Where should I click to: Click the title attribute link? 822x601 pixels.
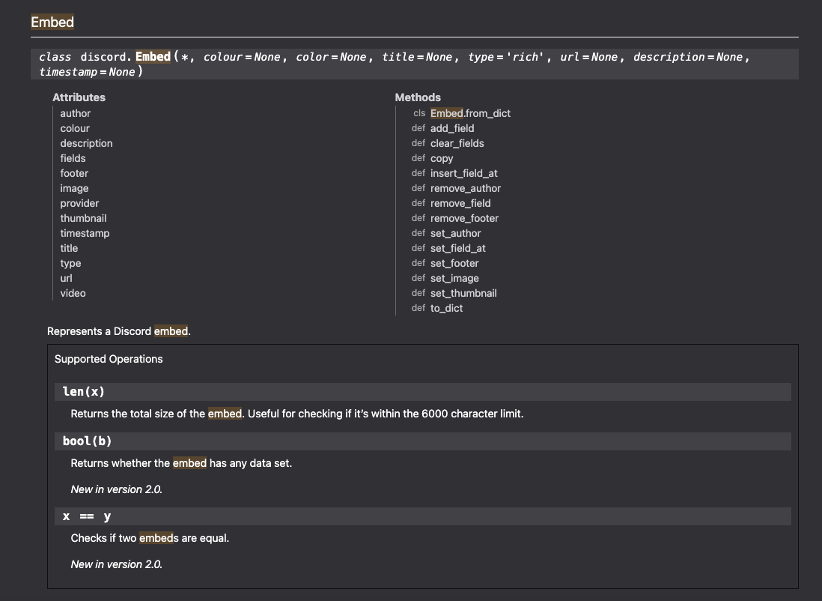tap(69, 248)
